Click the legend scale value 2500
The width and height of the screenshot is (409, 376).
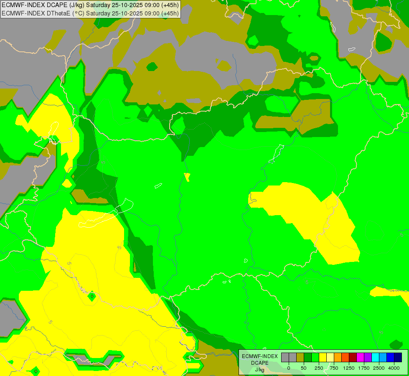(379, 368)
